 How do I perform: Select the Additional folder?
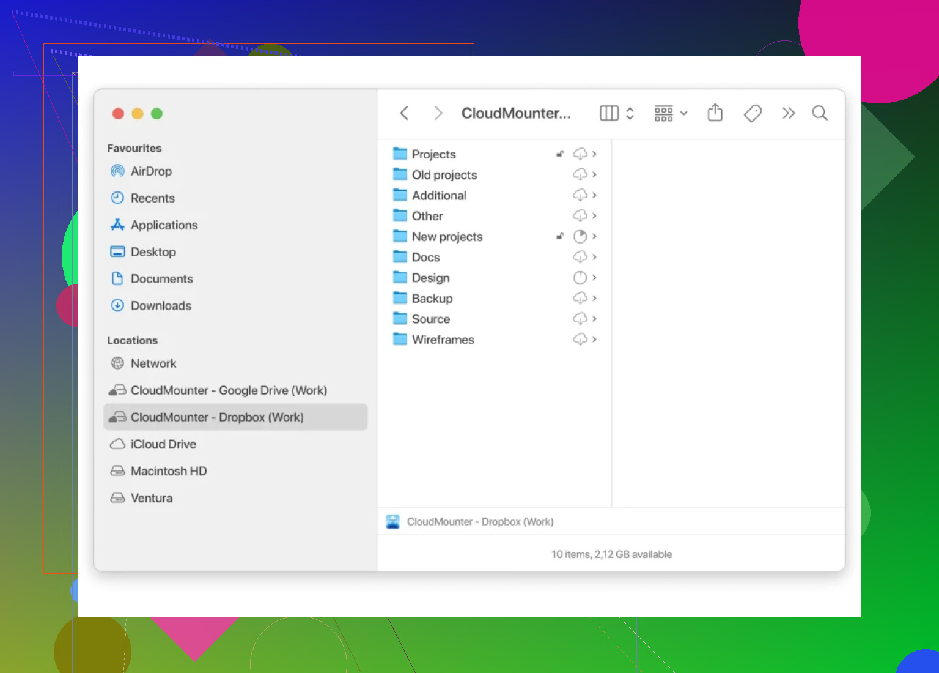(x=495, y=195)
